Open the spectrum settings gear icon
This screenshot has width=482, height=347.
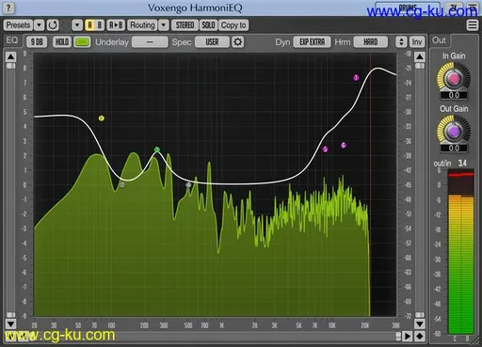coord(237,41)
